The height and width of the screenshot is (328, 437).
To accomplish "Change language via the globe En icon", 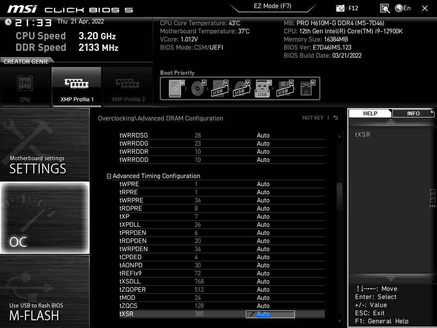I will pos(403,8).
